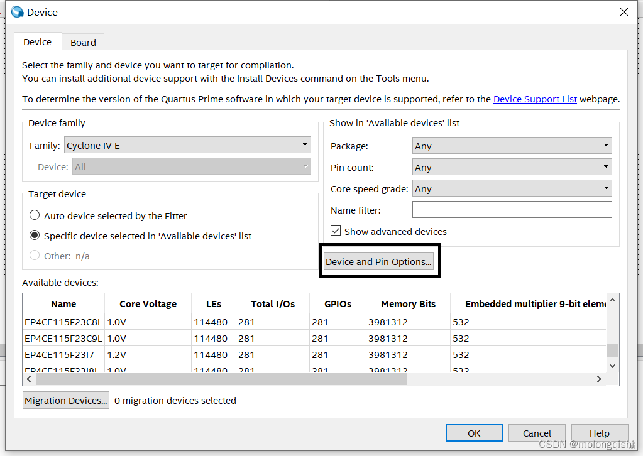The width and height of the screenshot is (643, 456).
Task: Click the vertical scrollbar thumb in device list
Action: tap(612, 350)
